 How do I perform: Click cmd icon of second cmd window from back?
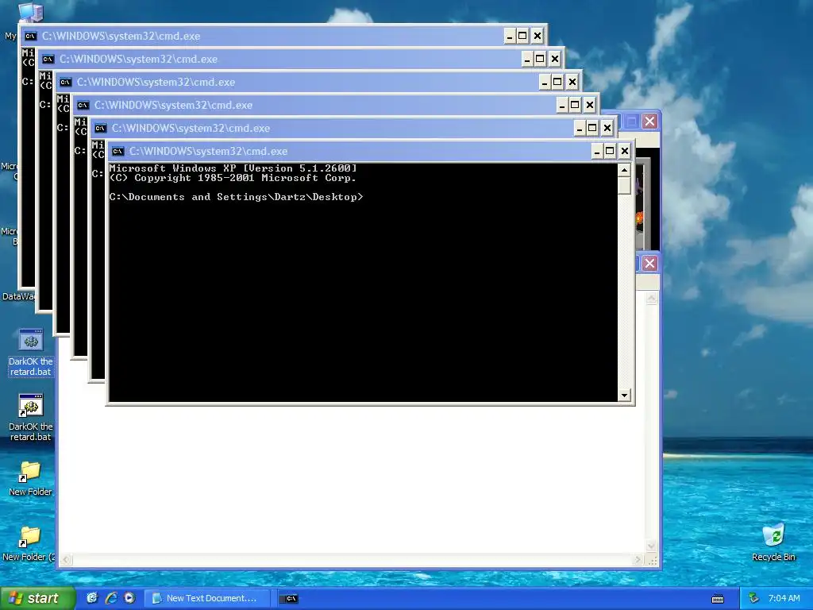click(x=48, y=59)
